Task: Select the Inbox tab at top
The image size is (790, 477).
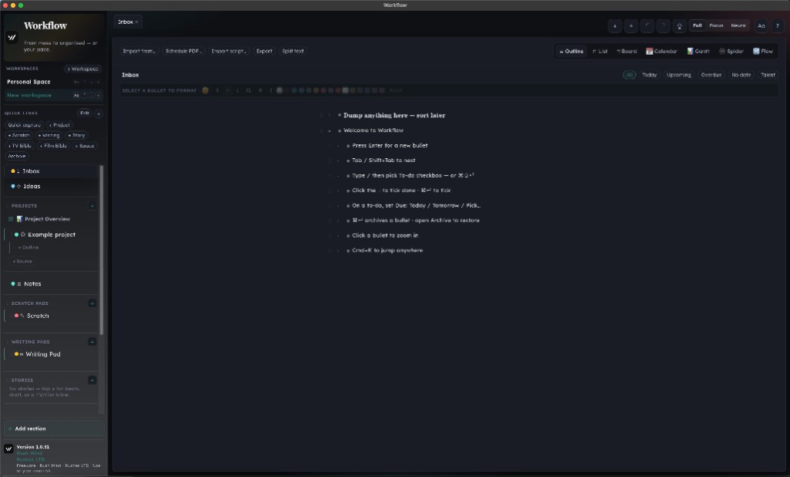Action: coord(128,22)
